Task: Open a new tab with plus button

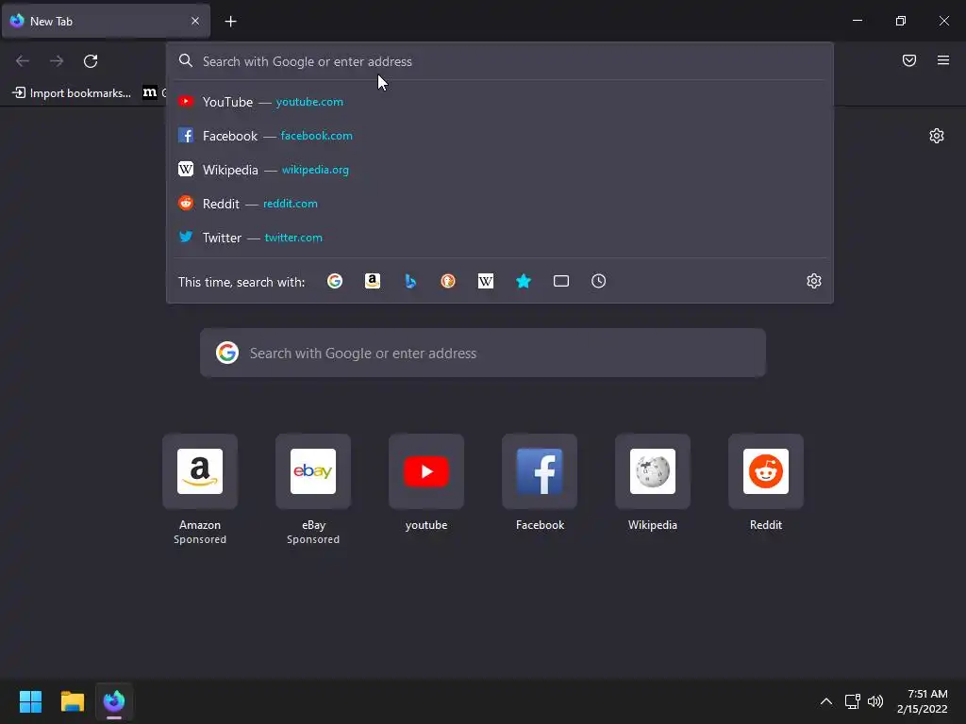Action: 230,22
